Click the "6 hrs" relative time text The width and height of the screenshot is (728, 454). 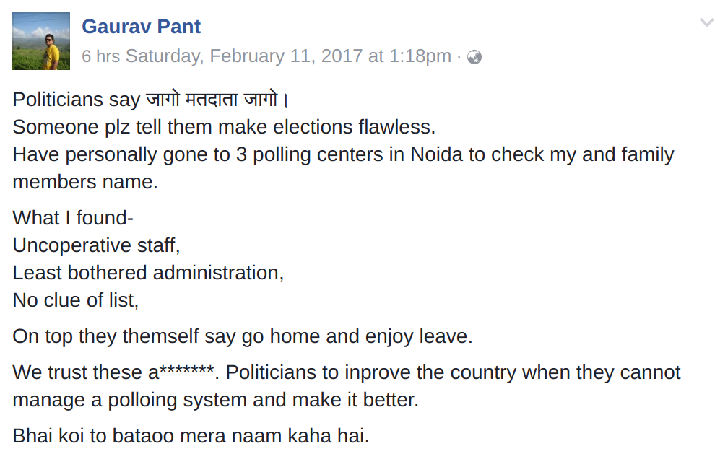tap(101, 56)
